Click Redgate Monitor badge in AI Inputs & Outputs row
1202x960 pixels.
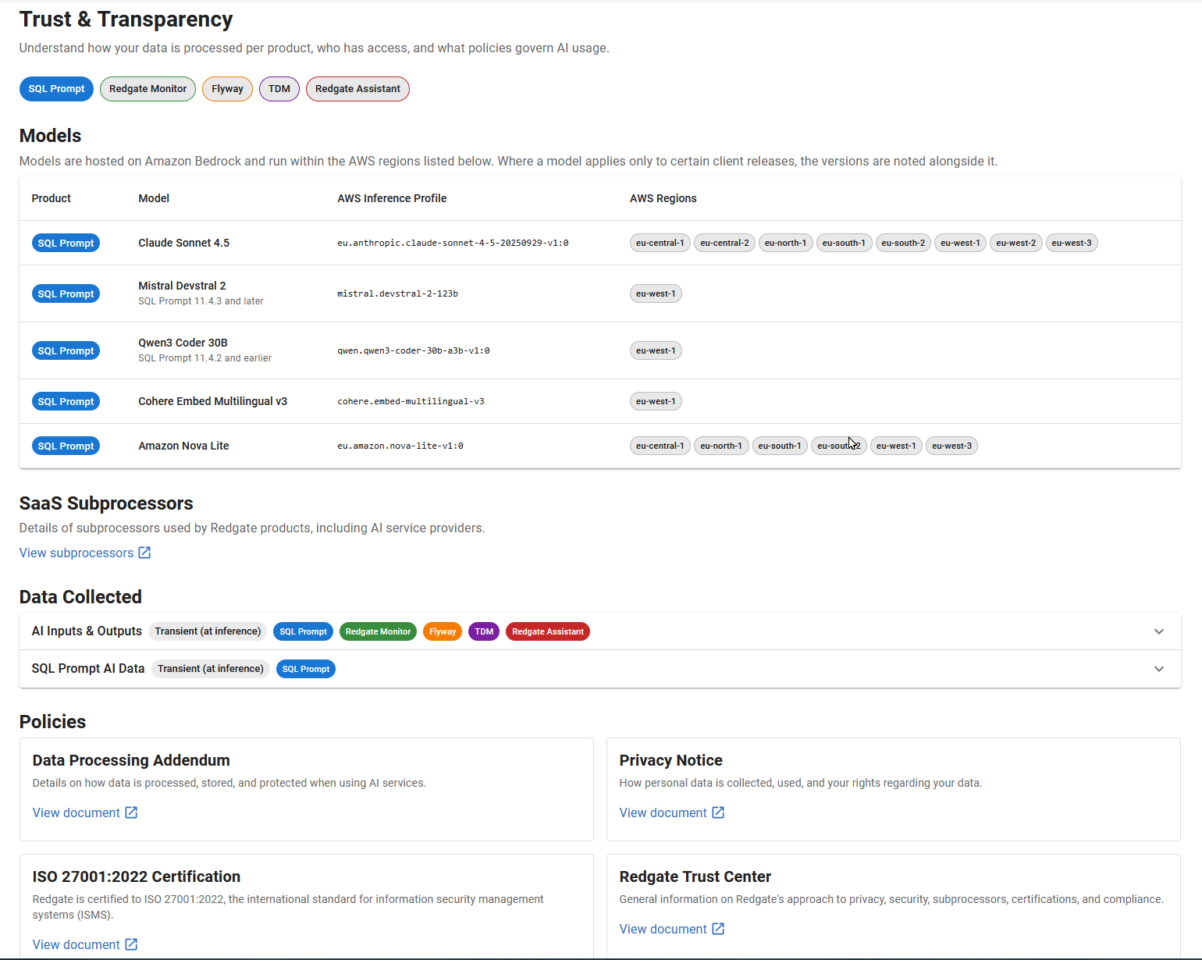(x=378, y=631)
